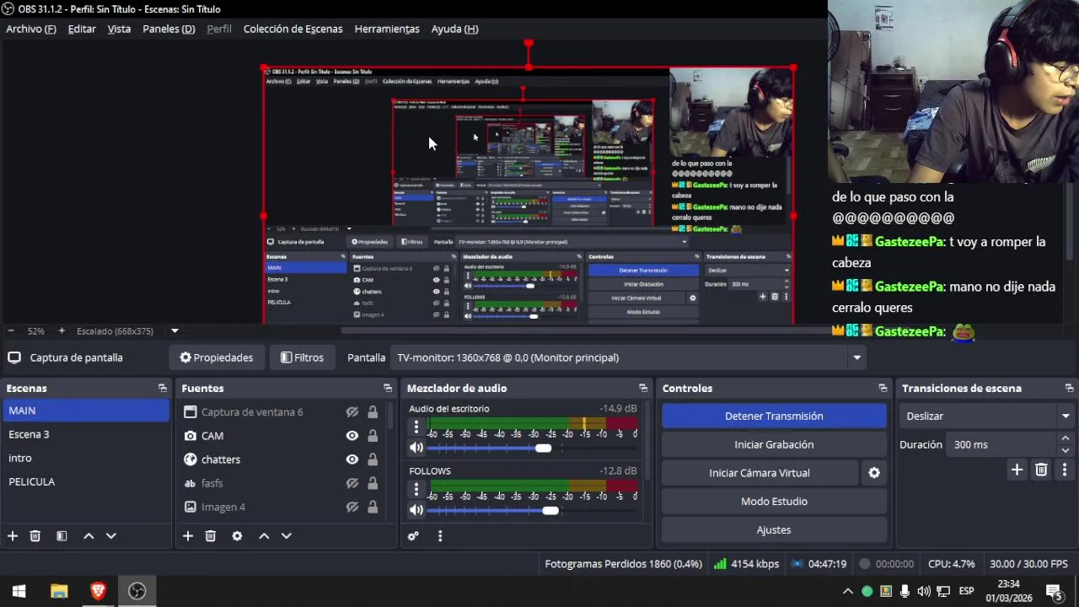Toggle lock on CAM source
1079x607 pixels.
pos(373,436)
